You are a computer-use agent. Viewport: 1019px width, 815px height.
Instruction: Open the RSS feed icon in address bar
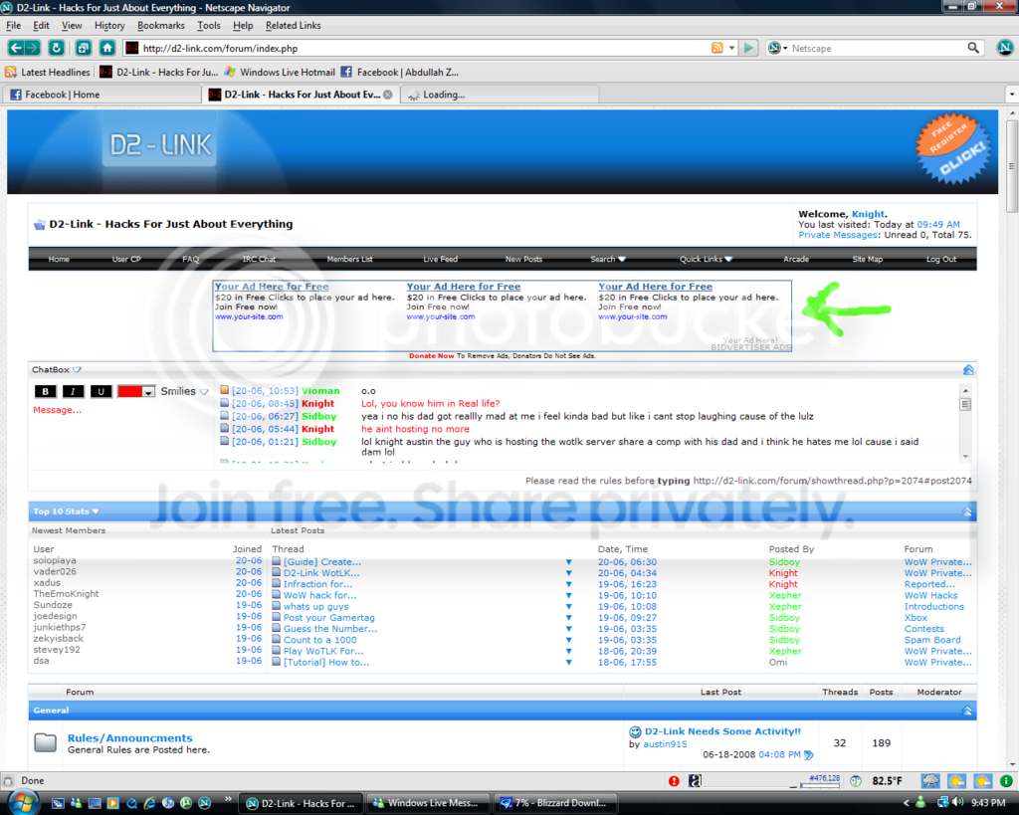click(x=716, y=48)
